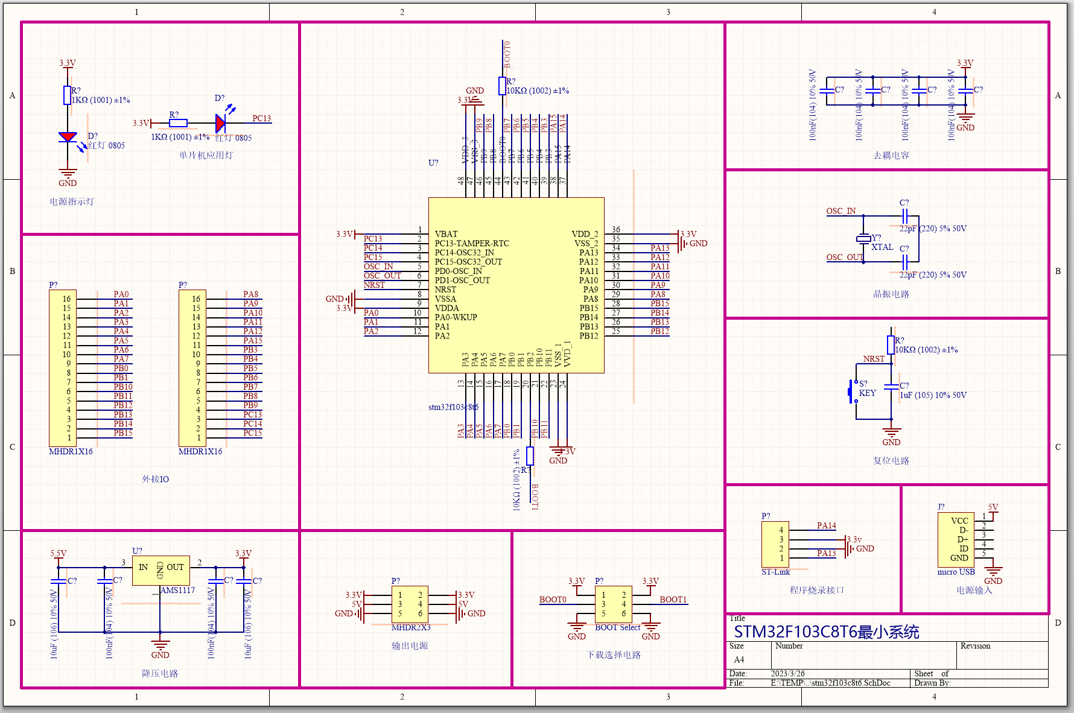Select the OSC_IN net label in crystal circuit

[x=840, y=211]
